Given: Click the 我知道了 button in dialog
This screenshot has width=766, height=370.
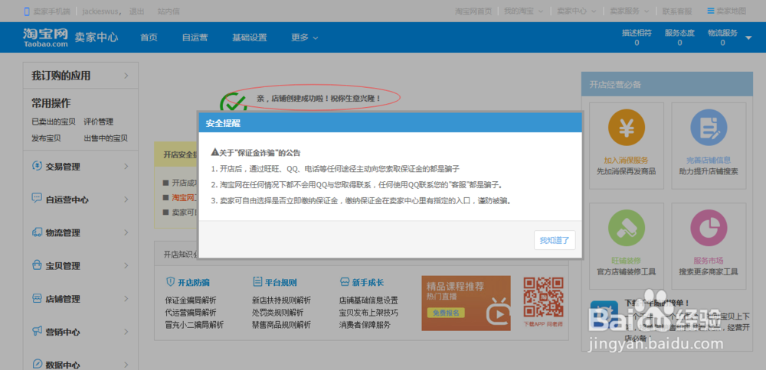Looking at the screenshot, I should click(x=555, y=240).
